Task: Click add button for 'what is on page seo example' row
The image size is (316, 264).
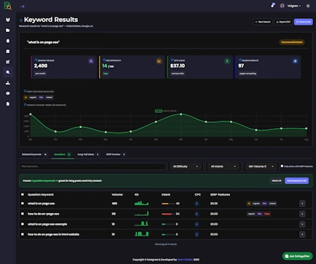Action: click(x=302, y=224)
